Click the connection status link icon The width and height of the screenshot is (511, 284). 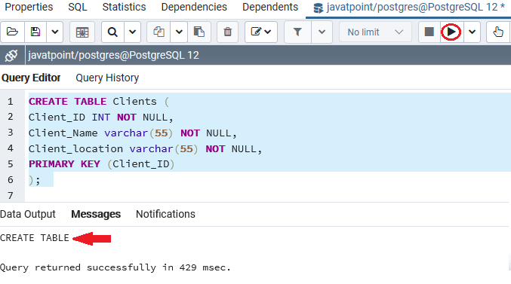coord(11,55)
